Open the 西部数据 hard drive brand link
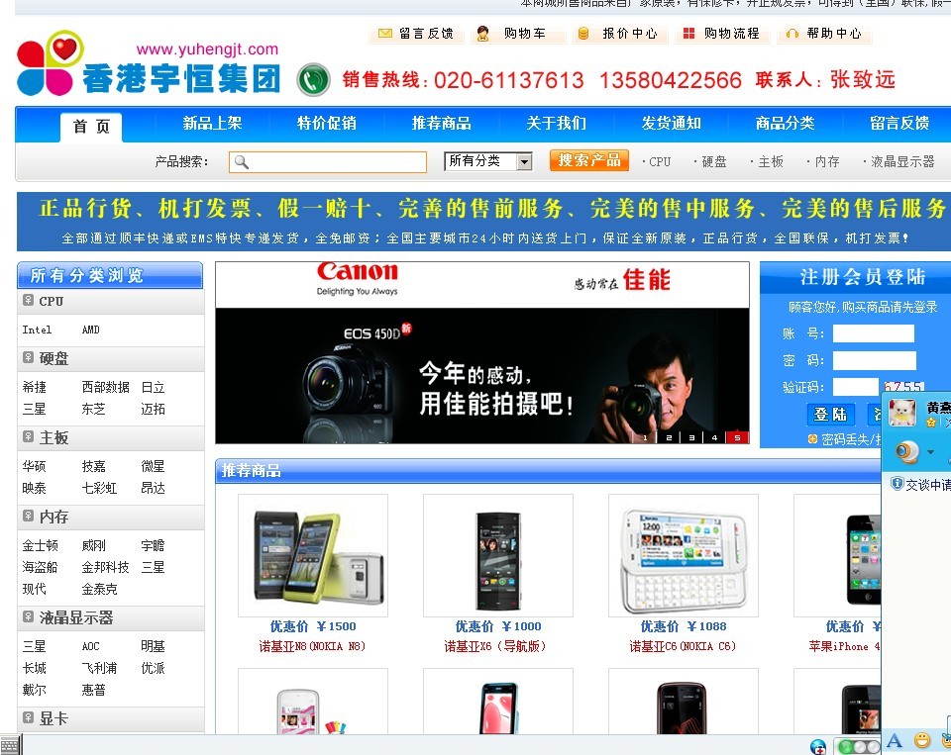The image size is (951, 755). [106, 387]
